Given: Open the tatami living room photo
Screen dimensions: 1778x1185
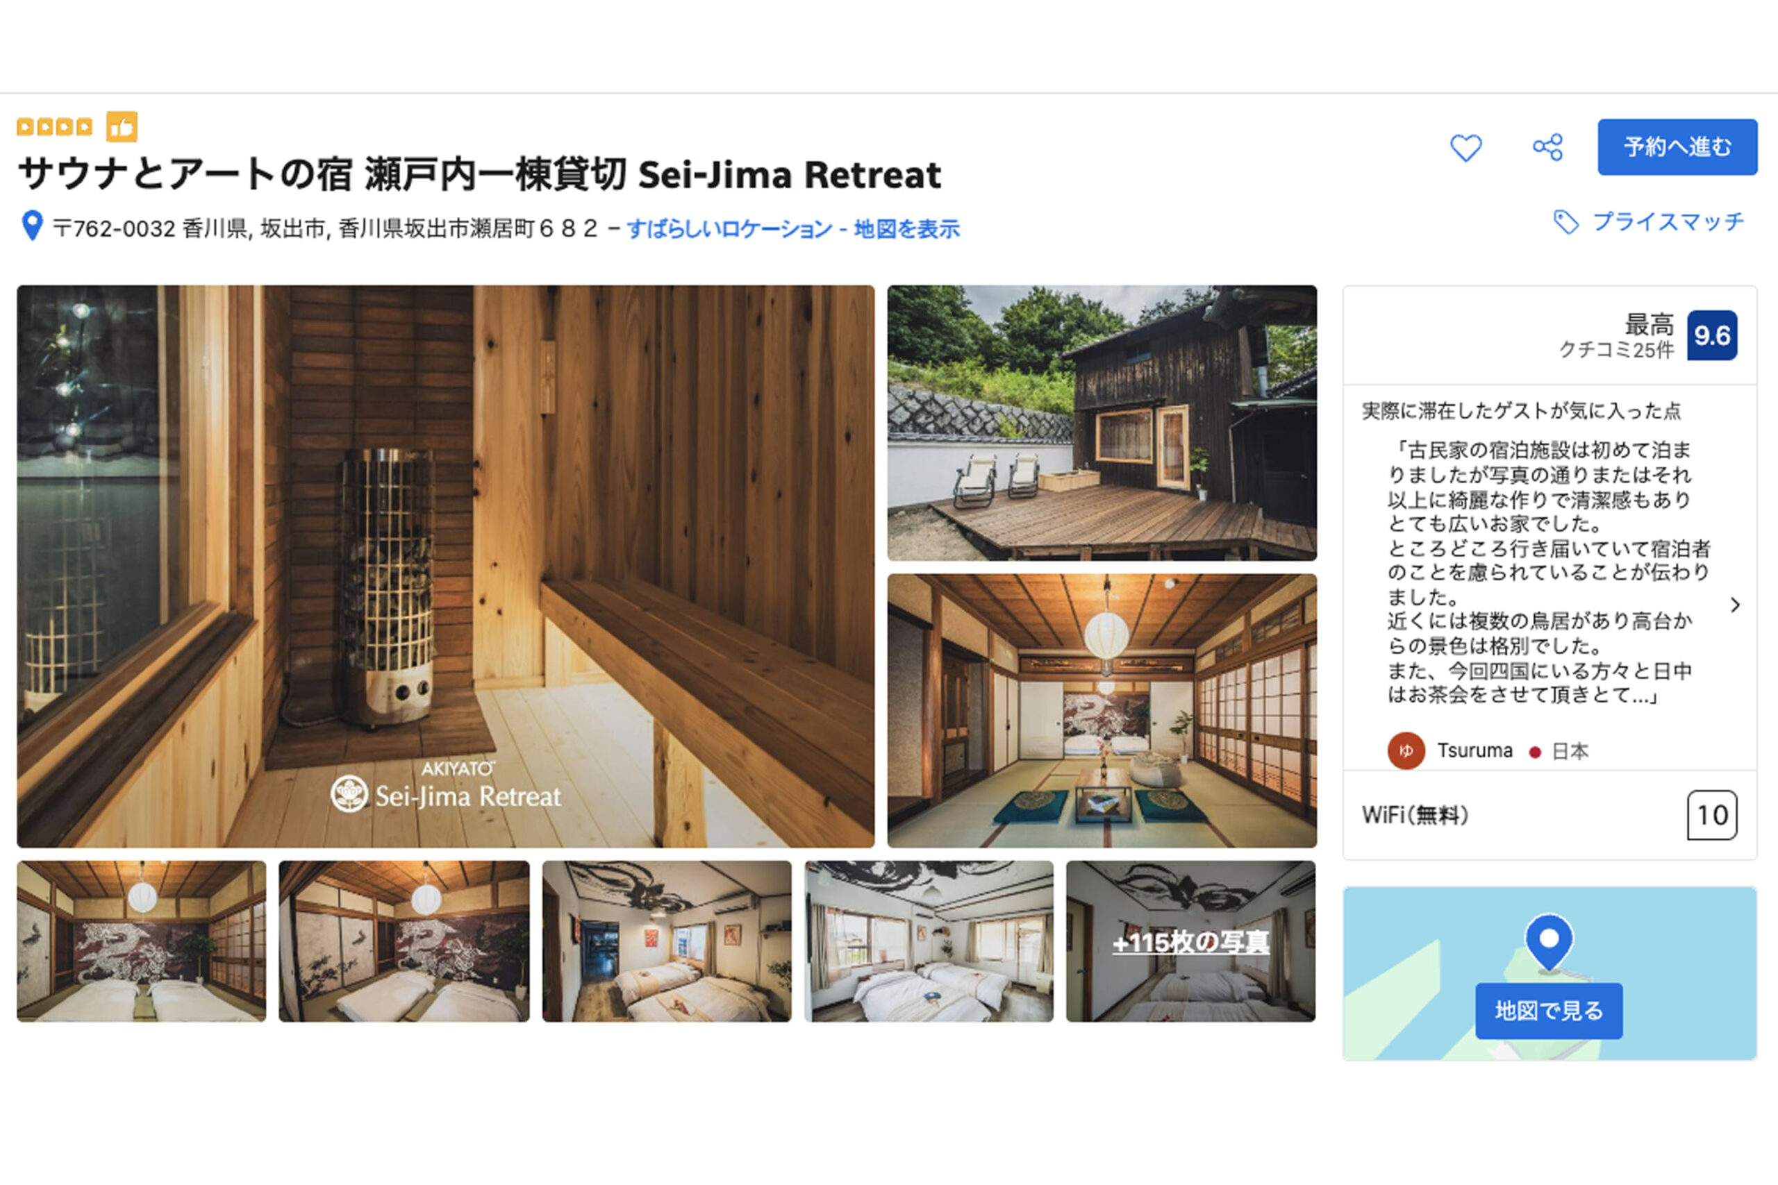Looking at the screenshot, I should coord(1102,710).
